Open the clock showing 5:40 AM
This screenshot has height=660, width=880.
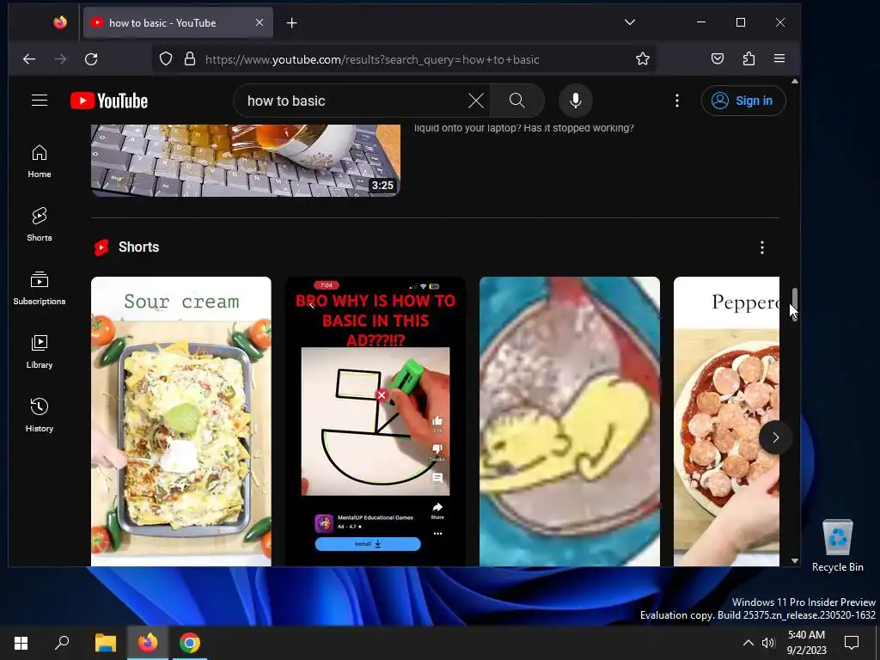point(806,643)
